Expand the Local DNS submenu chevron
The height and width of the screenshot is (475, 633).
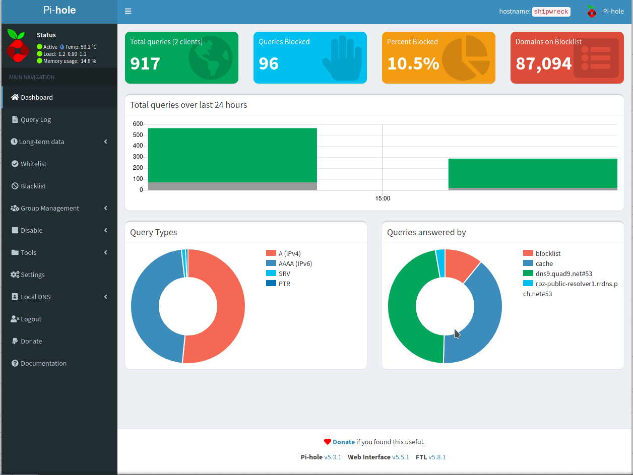click(x=106, y=297)
